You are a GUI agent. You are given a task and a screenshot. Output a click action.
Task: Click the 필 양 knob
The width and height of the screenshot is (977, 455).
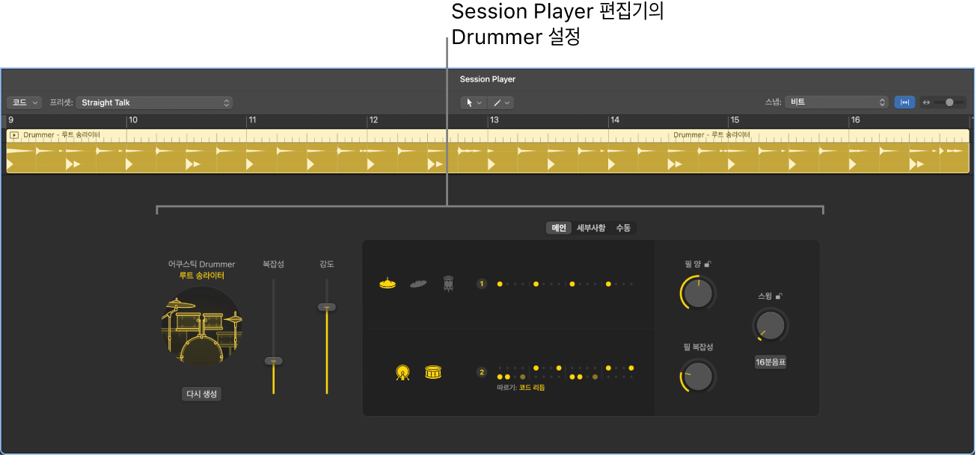(x=698, y=293)
